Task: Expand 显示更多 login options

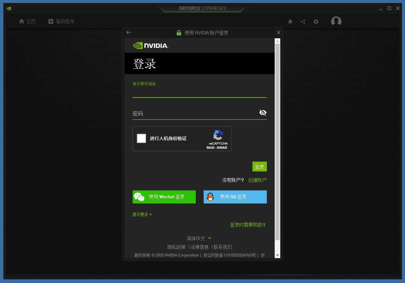Action: (x=142, y=215)
